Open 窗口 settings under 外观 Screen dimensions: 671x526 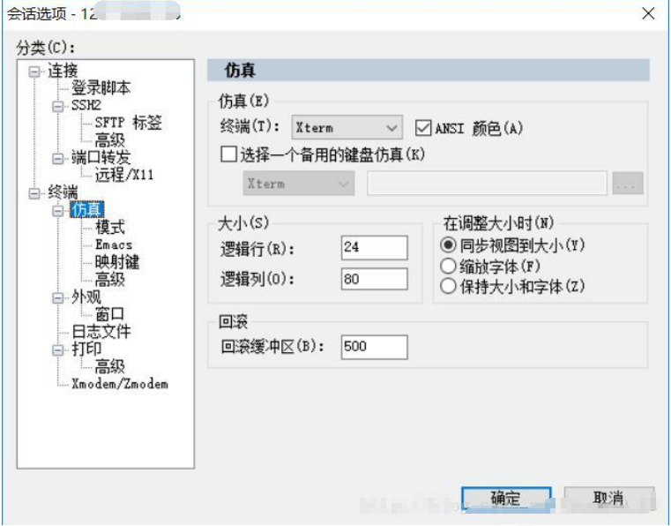point(109,314)
